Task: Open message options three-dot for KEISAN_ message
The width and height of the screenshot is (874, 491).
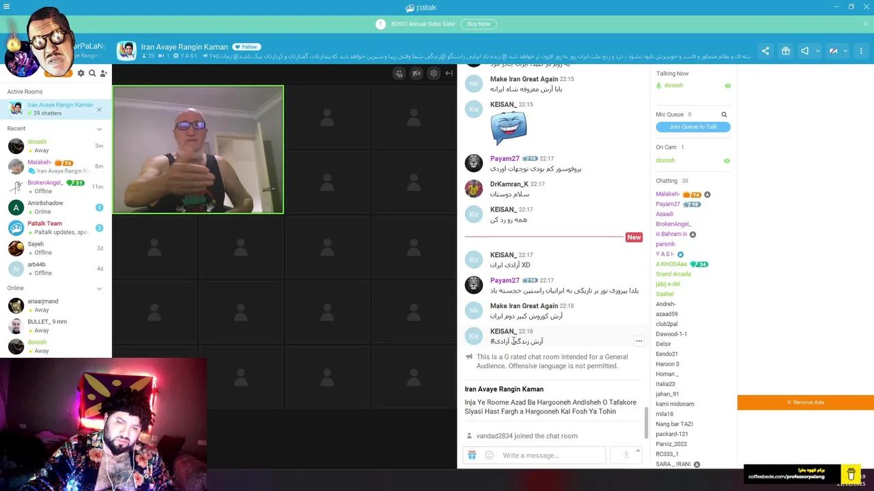Action: point(638,341)
